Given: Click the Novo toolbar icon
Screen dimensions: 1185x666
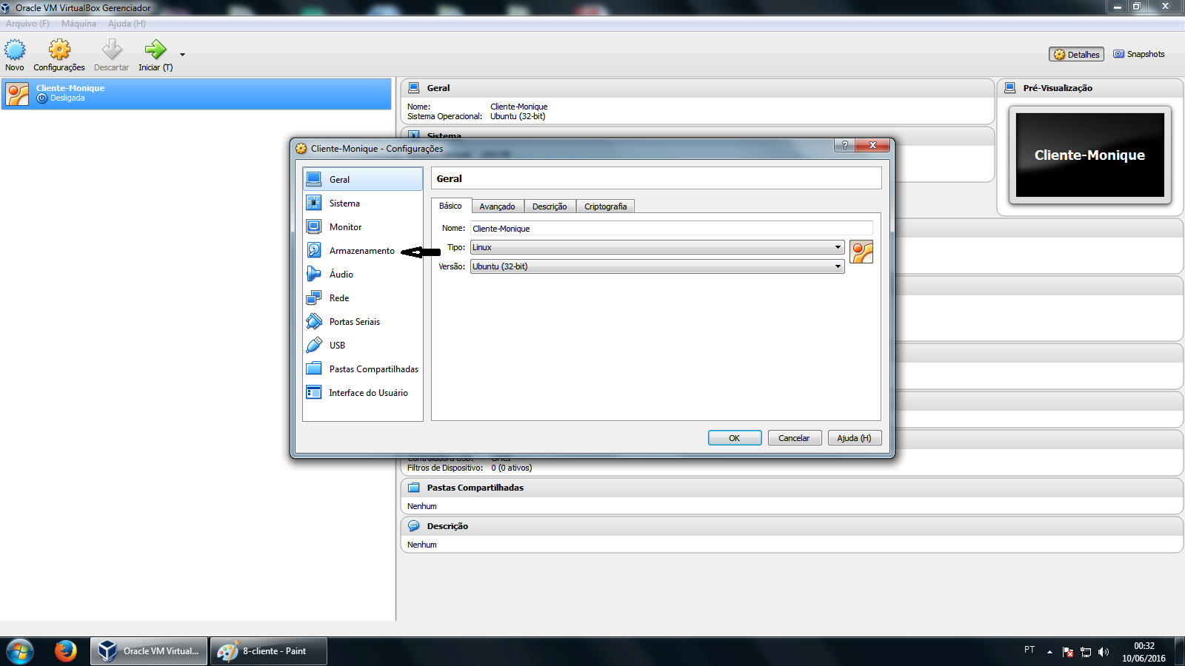Looking at the screenshot, I should pos(15,50).
